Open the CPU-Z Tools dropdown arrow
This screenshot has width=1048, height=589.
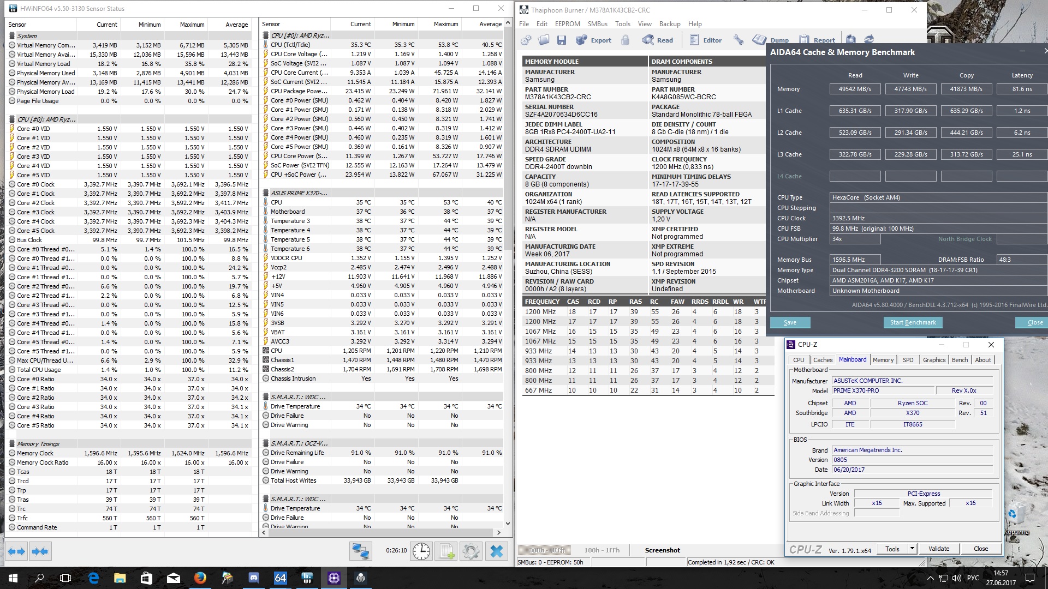(x=912, y=549)
